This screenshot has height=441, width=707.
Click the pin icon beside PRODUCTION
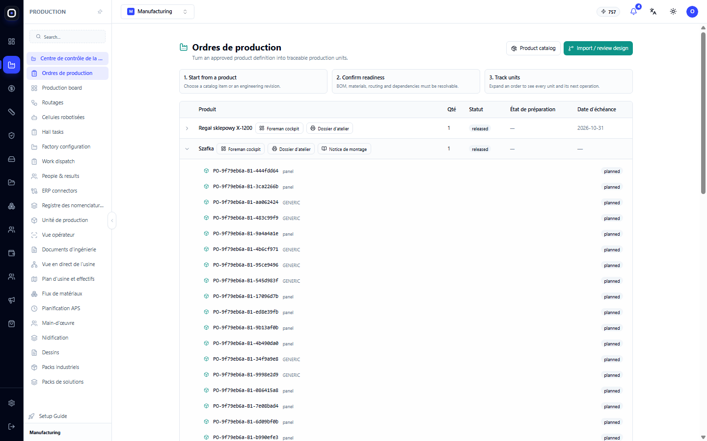pos(100,12)
